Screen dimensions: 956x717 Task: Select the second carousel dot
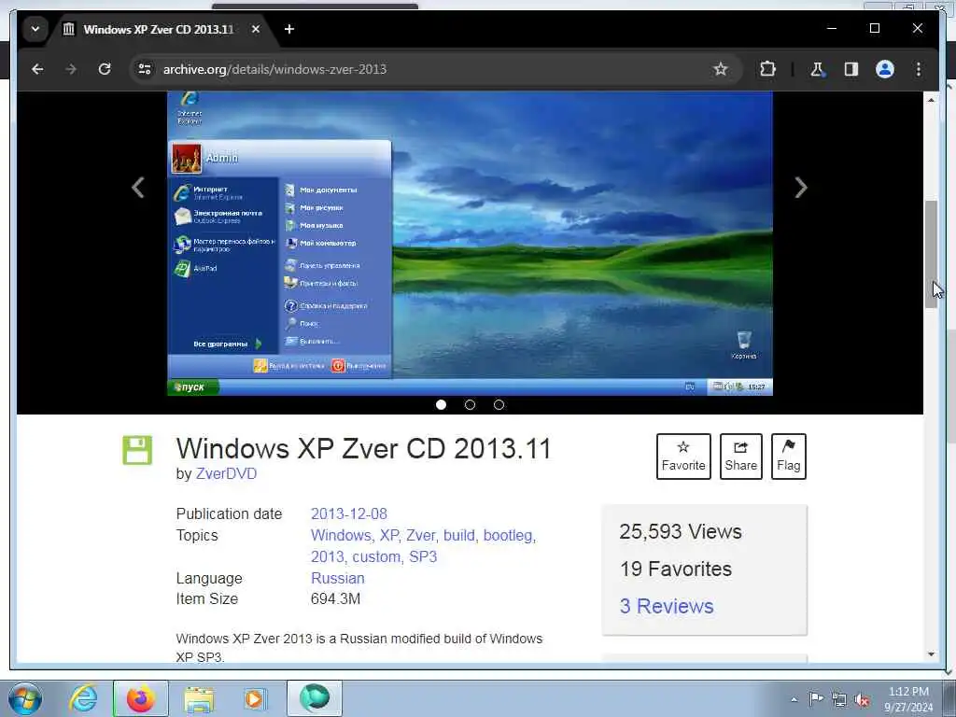pyautogui.click(x=470, y=405)
